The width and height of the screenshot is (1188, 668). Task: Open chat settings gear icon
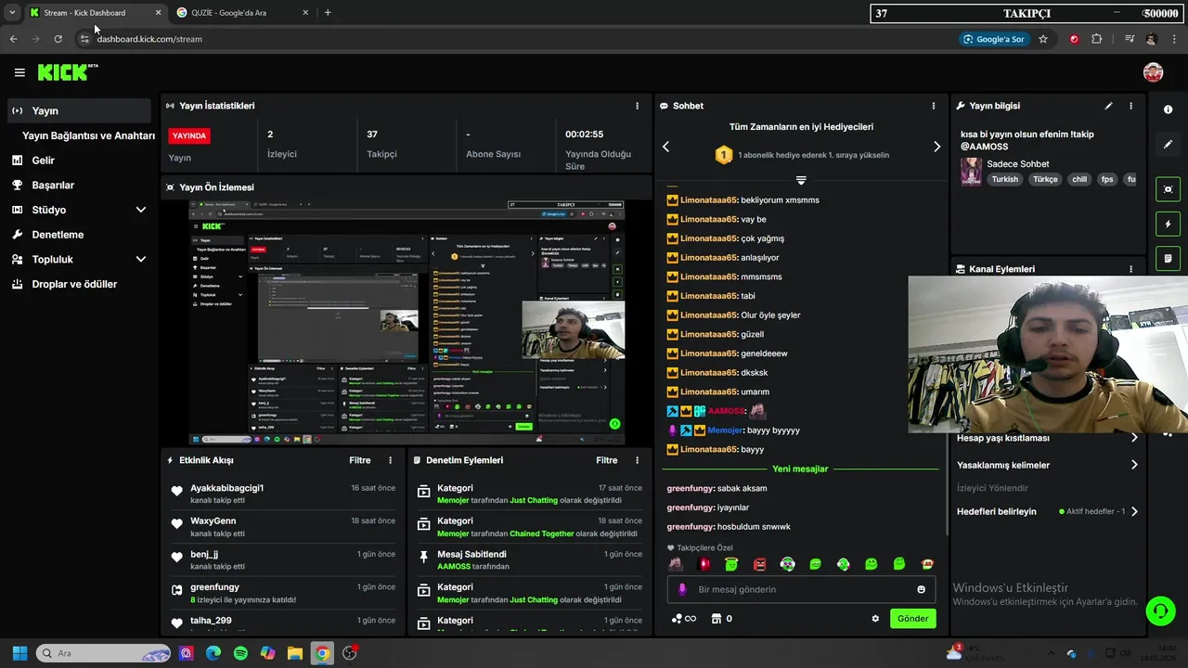(874, 619)
